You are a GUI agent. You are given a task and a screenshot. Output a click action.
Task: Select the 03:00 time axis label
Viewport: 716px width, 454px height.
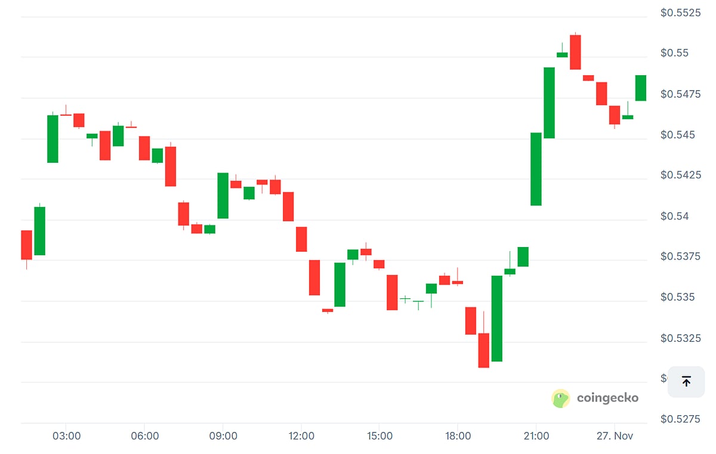click(x=66, y=436)
